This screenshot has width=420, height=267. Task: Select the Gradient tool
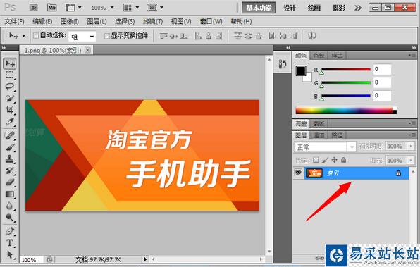tap(10, 194)
